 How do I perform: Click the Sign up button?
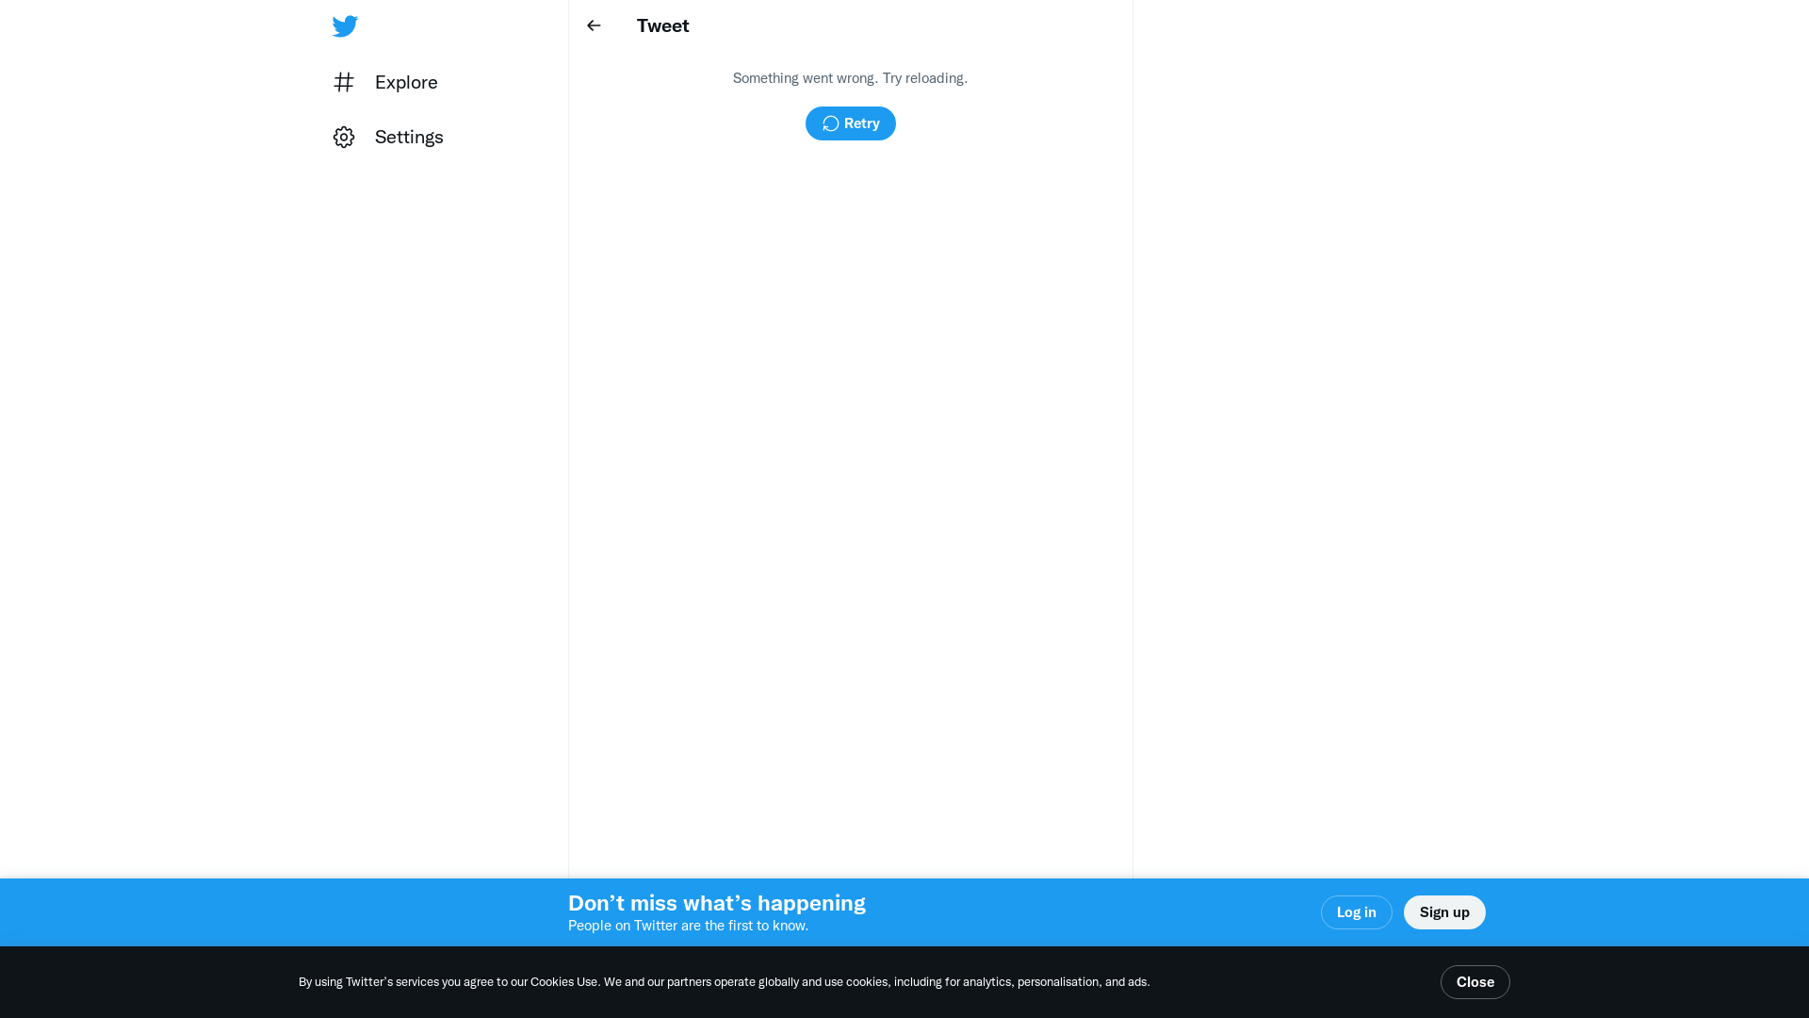[x=1443, y=912]
